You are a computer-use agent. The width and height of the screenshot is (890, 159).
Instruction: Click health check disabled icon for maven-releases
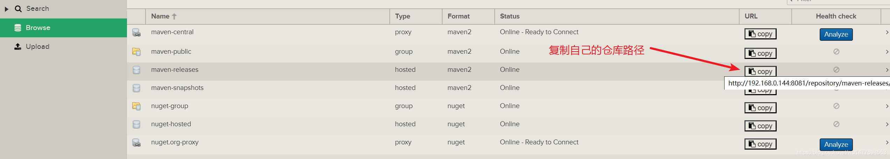pos(836,70)
